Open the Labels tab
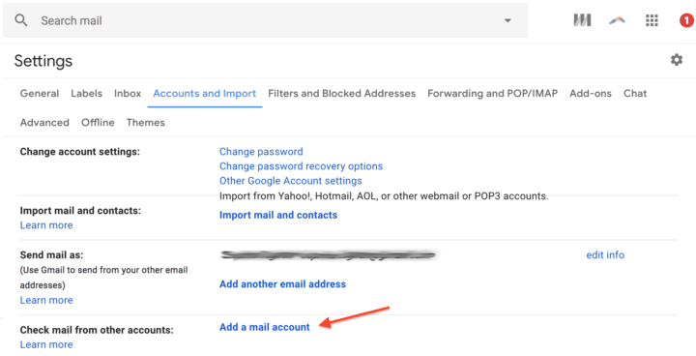Screen dimensions: 696x356 (x=87, y=93)
